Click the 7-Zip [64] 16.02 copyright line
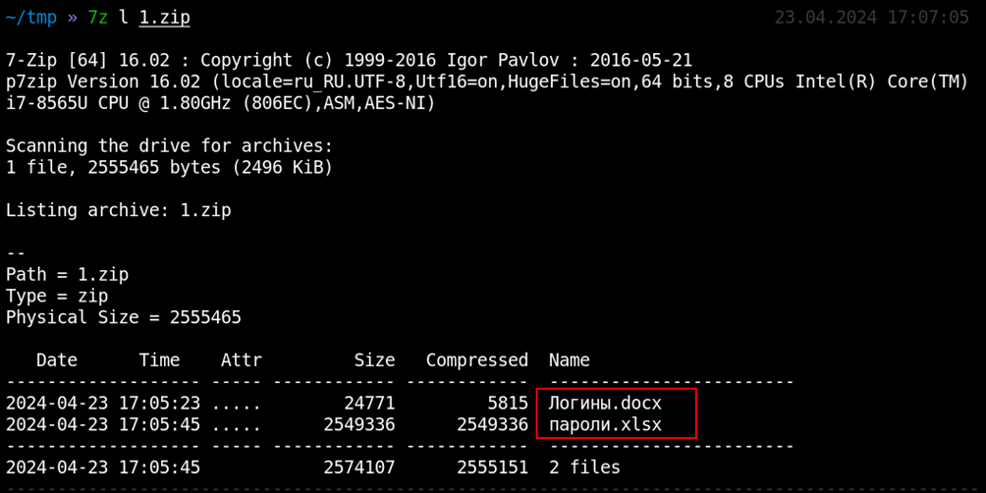This screenshot has width=986, height=493. point(349,61)
